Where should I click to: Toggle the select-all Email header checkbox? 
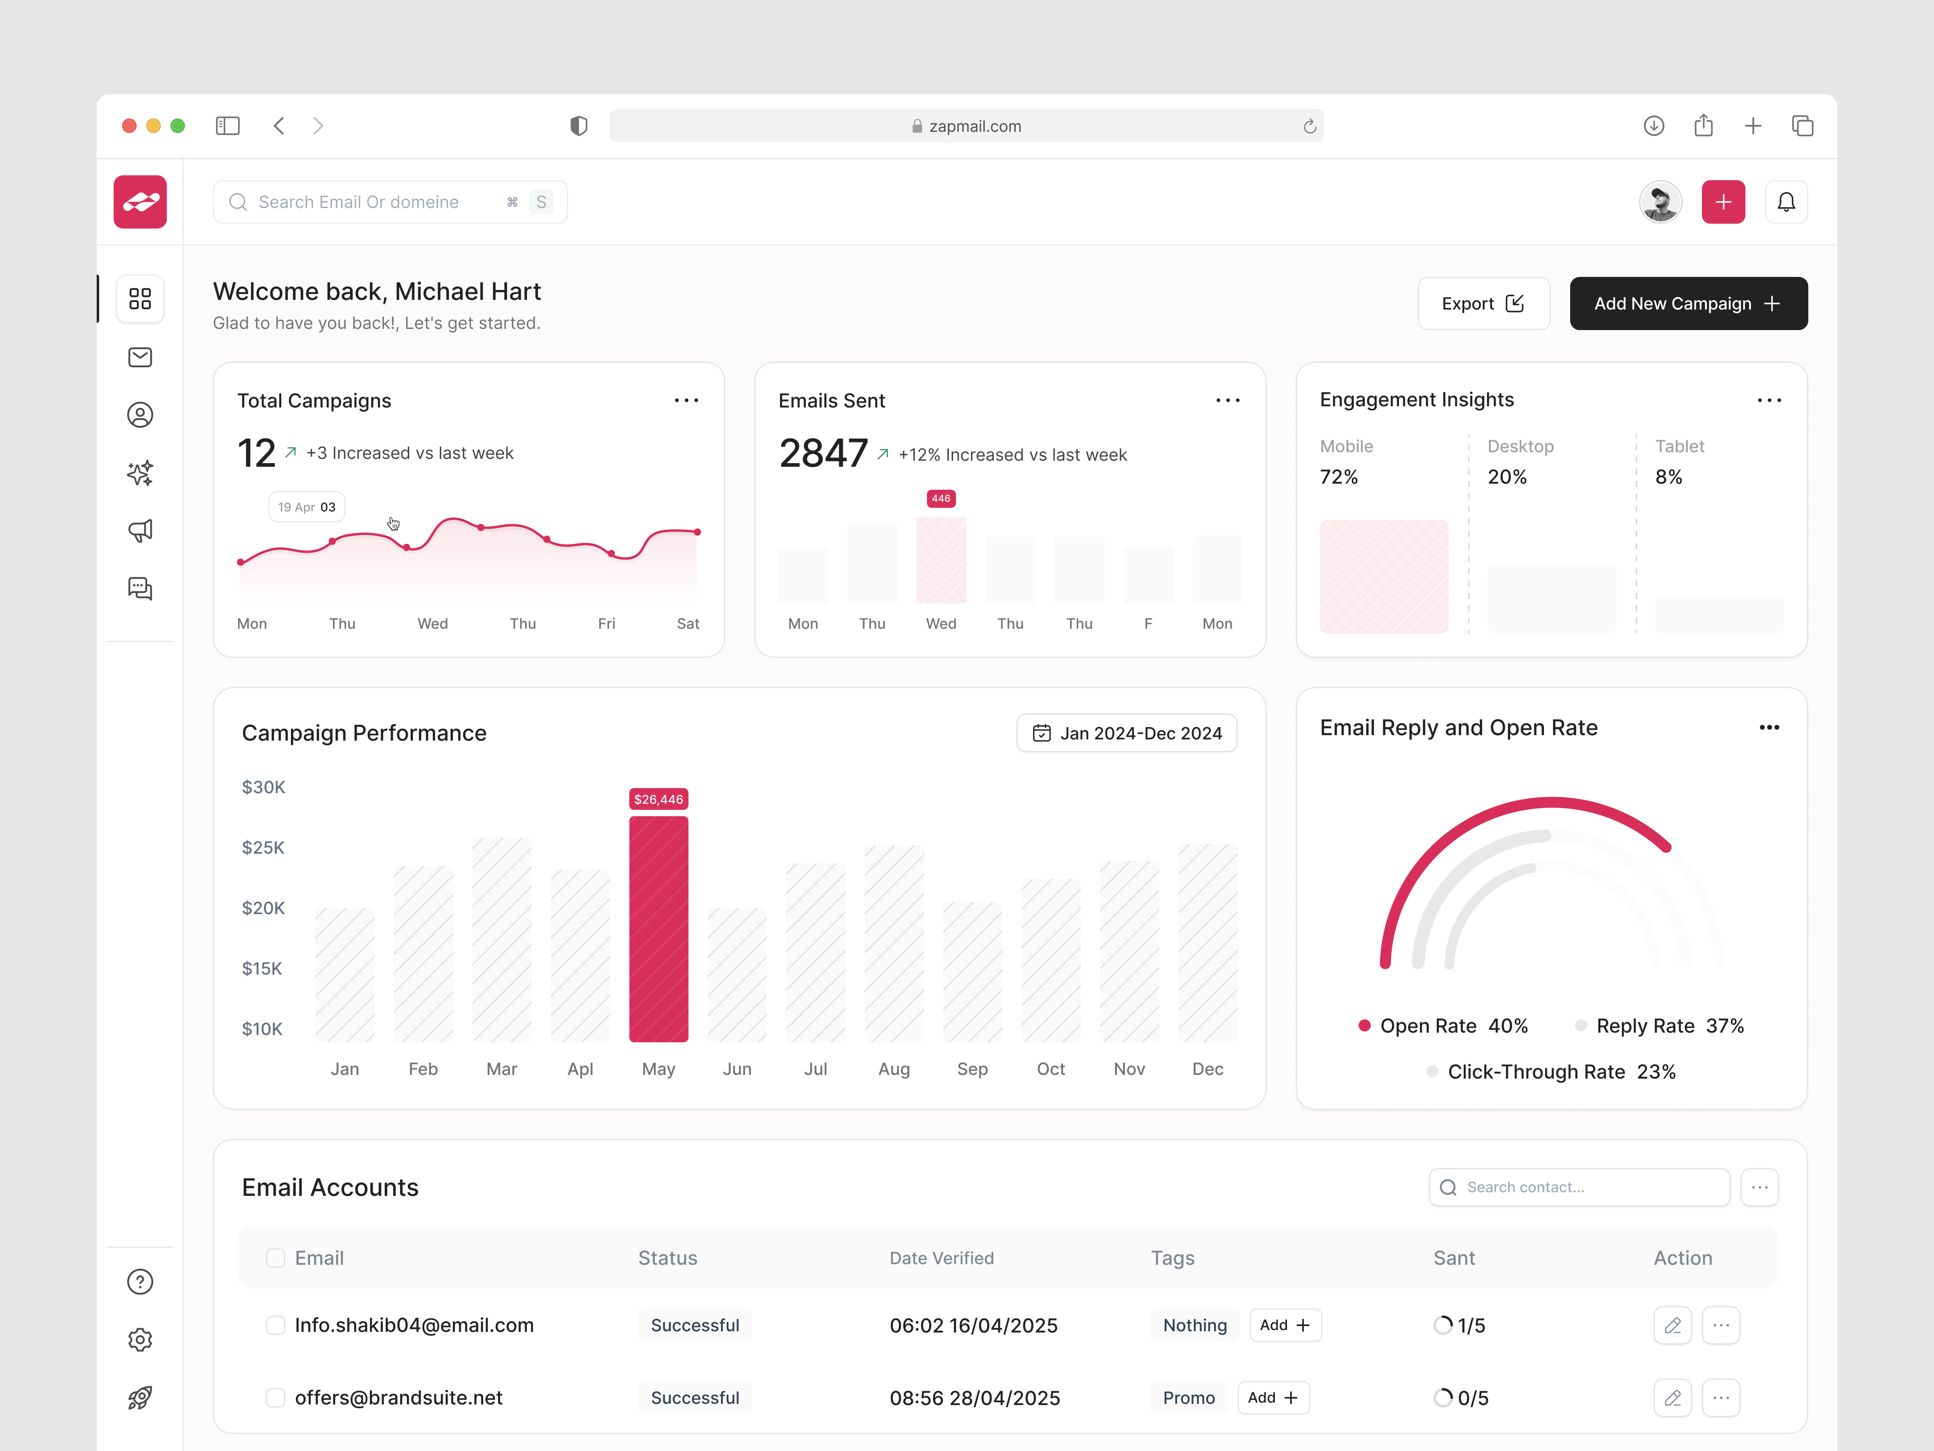pos(276,1258)
